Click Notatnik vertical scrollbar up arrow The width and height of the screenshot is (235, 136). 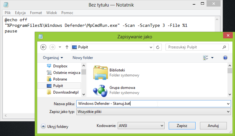pos(217,19)
